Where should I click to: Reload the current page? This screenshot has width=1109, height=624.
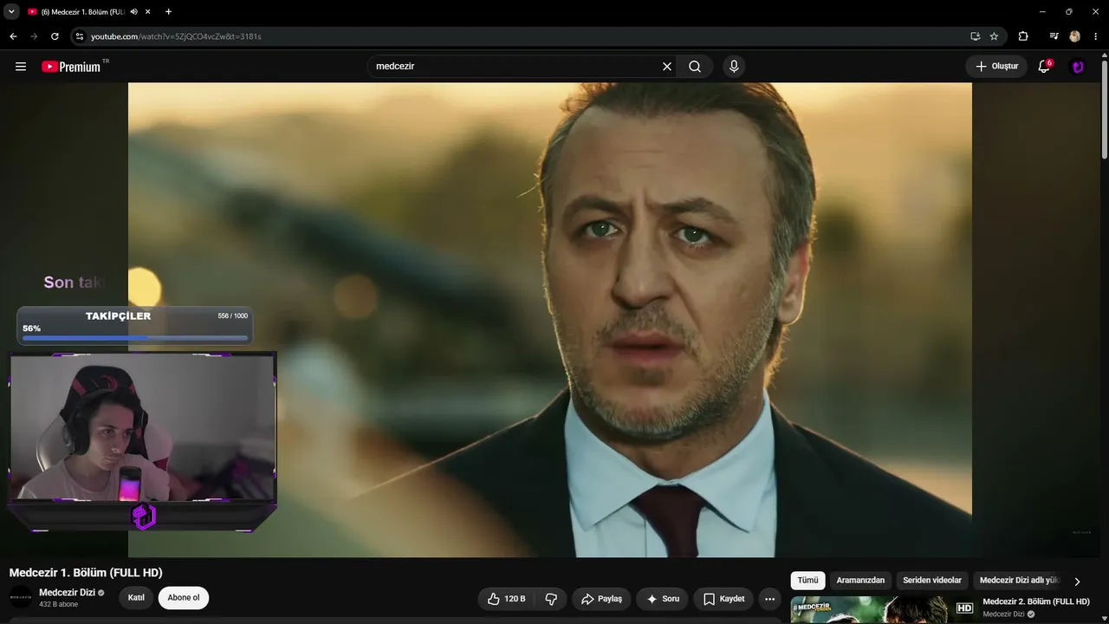click(55, 36)
